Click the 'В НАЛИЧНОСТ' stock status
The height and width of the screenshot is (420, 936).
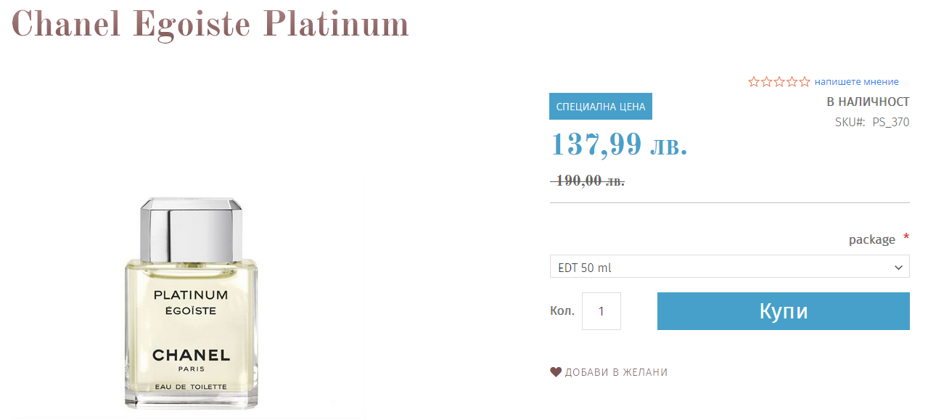pyautogui.click(x=868, y=102)
